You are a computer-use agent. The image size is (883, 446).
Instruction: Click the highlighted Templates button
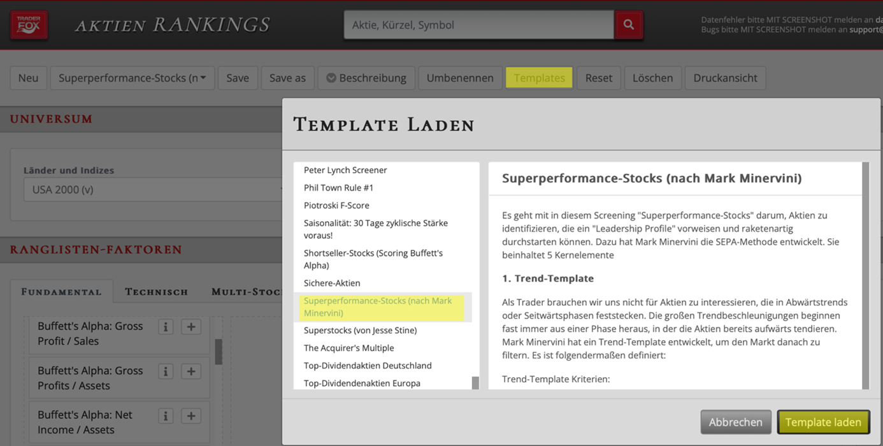539,78
